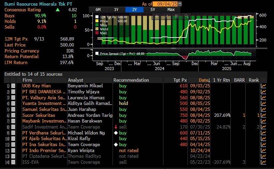Sort by the BARR column header
The height and width of the screenshot is (169, 274).
tap(239, 80)
